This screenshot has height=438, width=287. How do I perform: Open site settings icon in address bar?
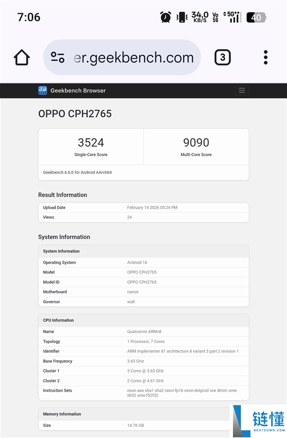coord(57,57)
